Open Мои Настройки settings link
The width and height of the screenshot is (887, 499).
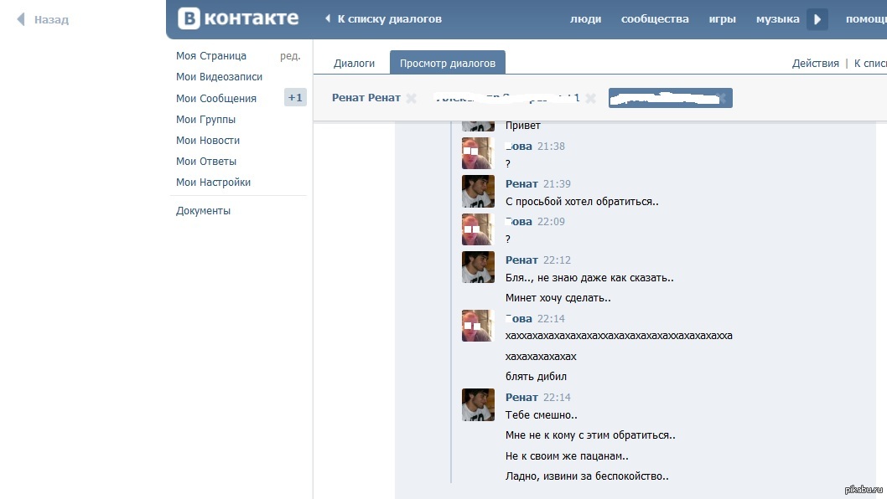[x=213, y=183]
